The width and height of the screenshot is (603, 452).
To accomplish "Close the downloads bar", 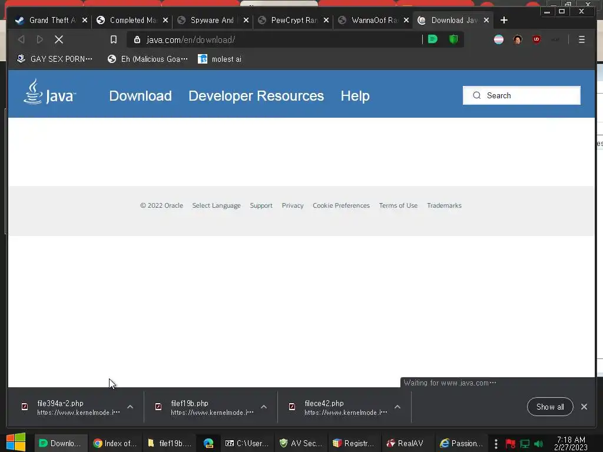I will pos(584,407).
